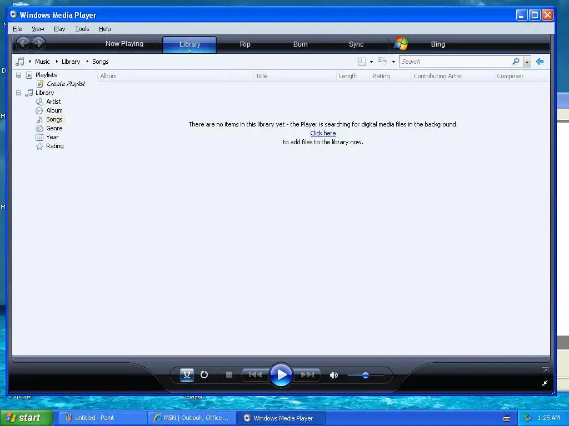Select Genre in the Library tree
This screenshot has width=569, height=426.
(54, 128)
